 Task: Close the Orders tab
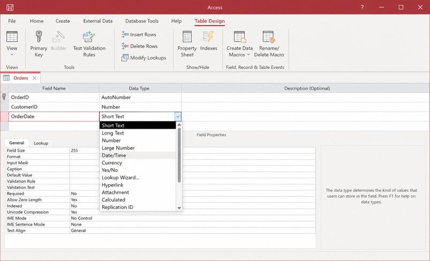tap(35, 78)
